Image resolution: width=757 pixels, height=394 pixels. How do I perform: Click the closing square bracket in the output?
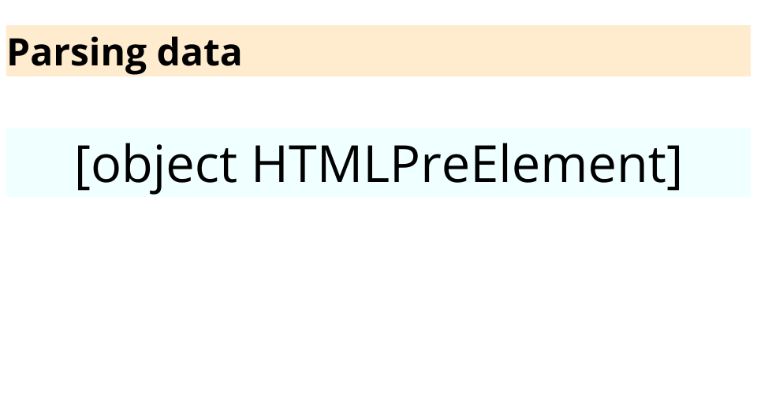pyautogui.click(x=674, y=166)
